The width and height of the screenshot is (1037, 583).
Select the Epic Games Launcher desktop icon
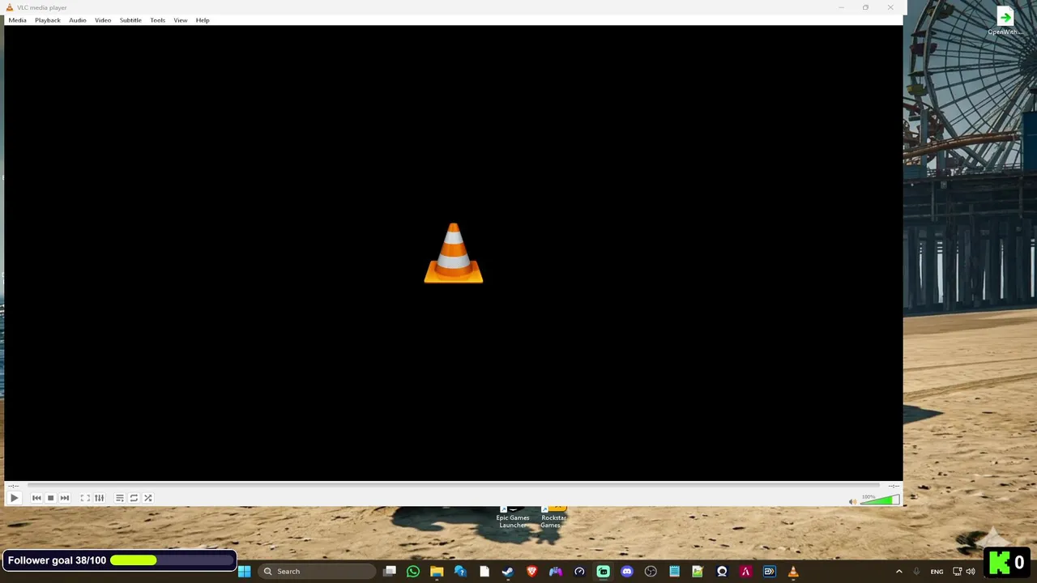[513, 518]
